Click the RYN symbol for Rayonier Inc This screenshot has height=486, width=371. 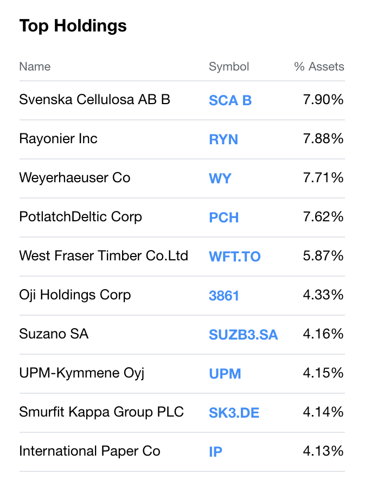(x=223, y=140)
